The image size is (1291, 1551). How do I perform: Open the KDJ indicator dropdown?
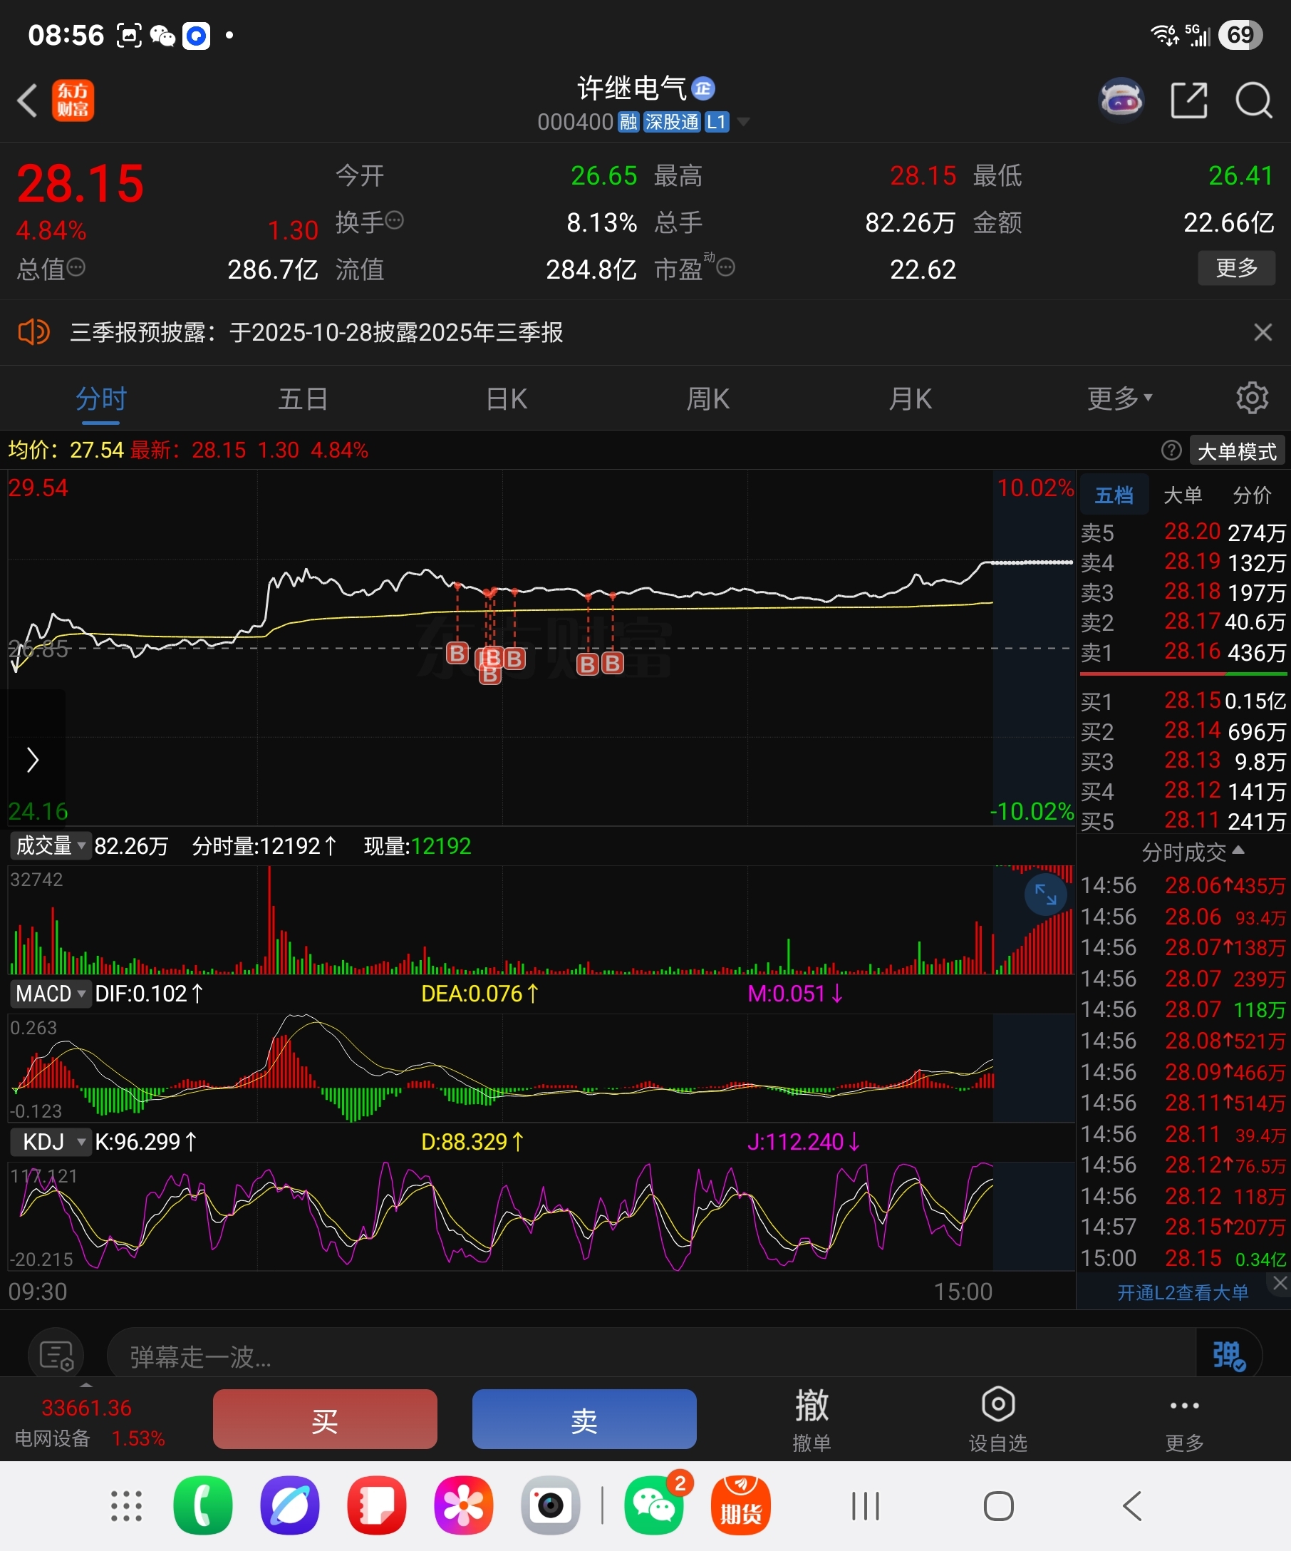pyautogui.click(x=50, y=1142)
